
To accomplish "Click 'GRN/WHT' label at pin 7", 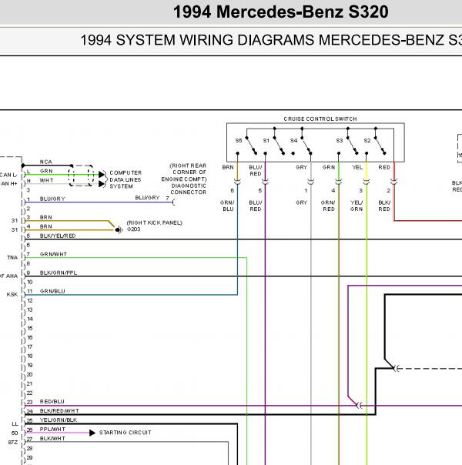I will pos(53,254).
